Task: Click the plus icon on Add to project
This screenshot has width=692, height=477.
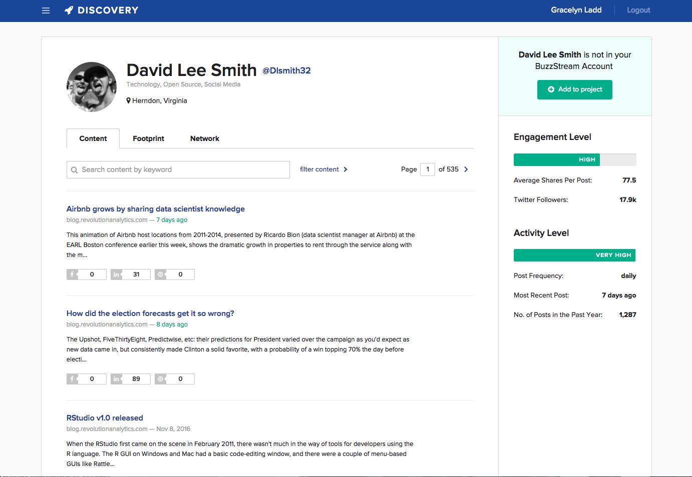Action: tap(551, 89)
